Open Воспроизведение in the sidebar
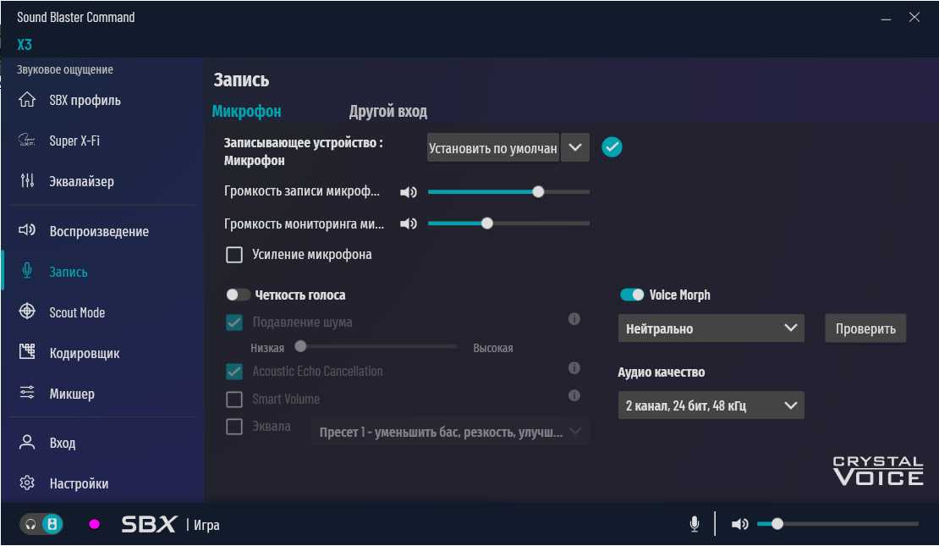The height and width of the screenshot is (546, 939). (98, 231)
